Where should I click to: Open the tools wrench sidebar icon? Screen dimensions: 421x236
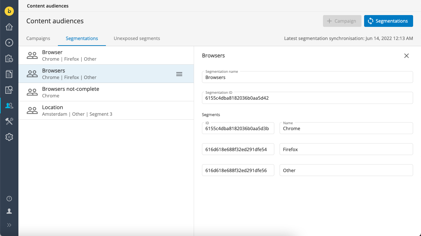(x=9, y=121)
